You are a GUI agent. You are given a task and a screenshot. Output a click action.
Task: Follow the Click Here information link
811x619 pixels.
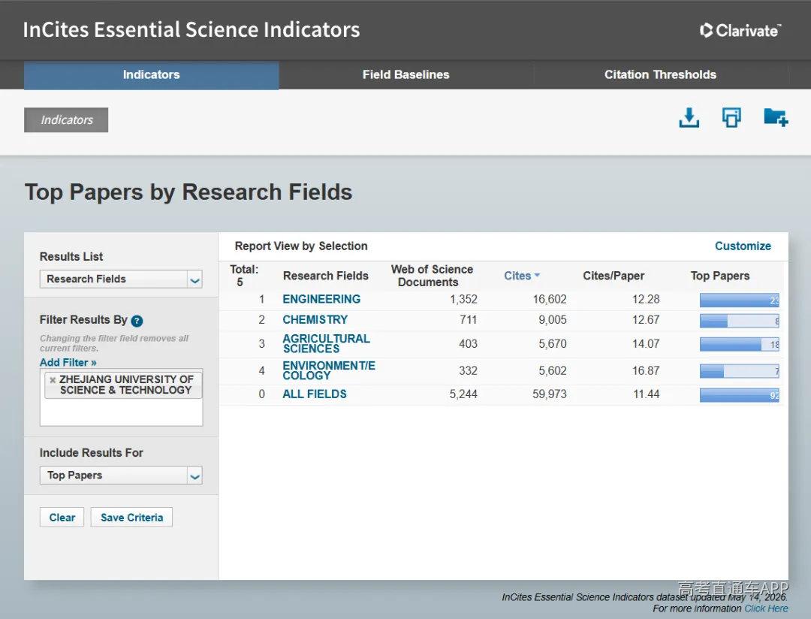(766, 608)
